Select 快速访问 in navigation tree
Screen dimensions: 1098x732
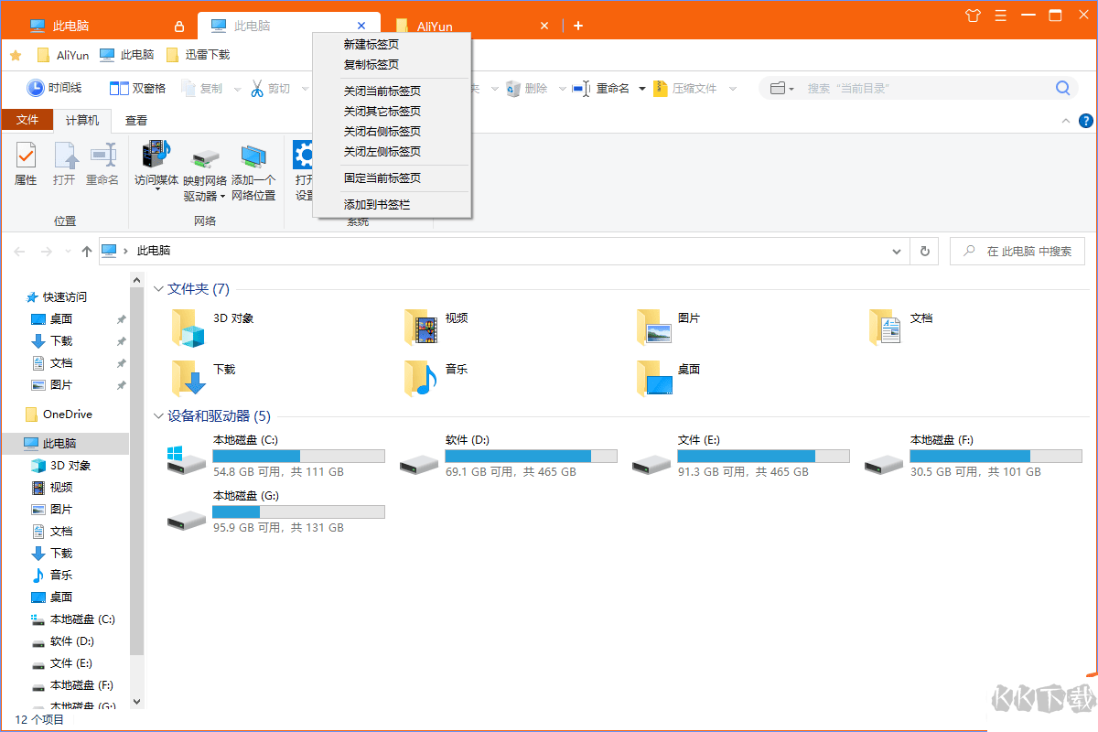[x=57, y=297]
